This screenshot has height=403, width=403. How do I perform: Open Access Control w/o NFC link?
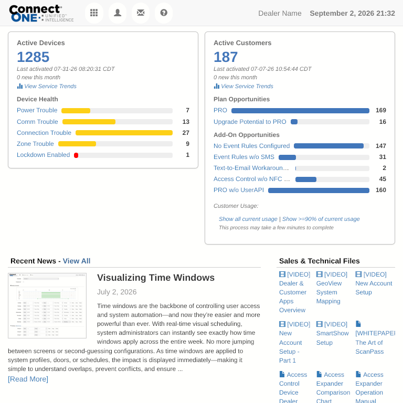point(252,179)
